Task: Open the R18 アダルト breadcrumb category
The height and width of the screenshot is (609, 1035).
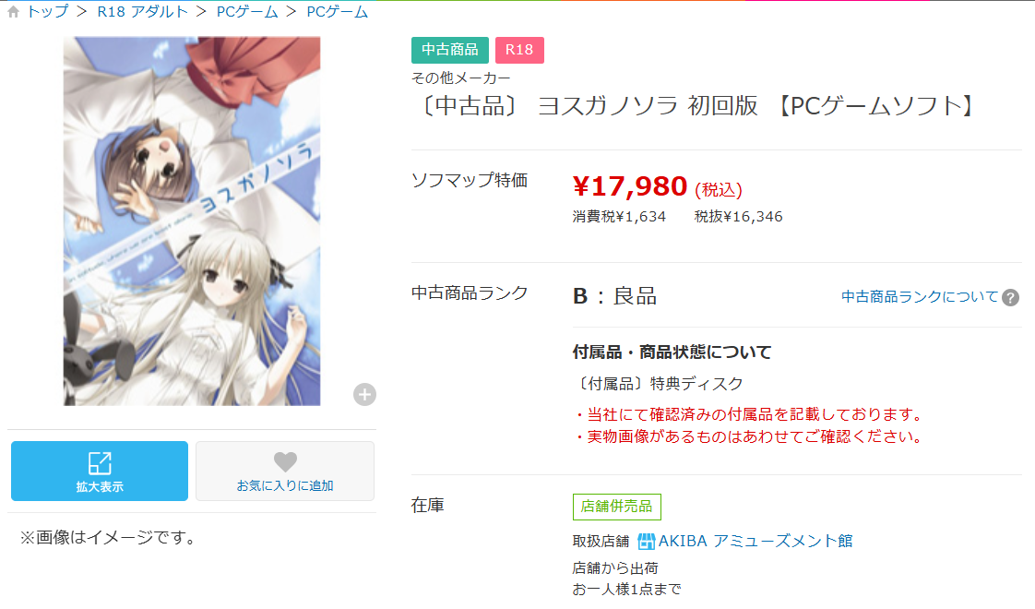Action: coord(143,12)
